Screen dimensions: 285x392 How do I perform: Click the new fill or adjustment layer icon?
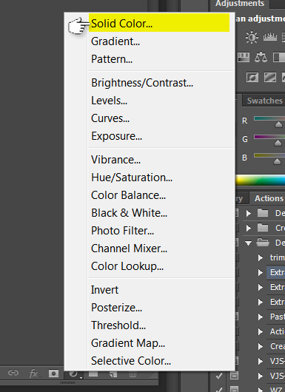click(74, 374)
